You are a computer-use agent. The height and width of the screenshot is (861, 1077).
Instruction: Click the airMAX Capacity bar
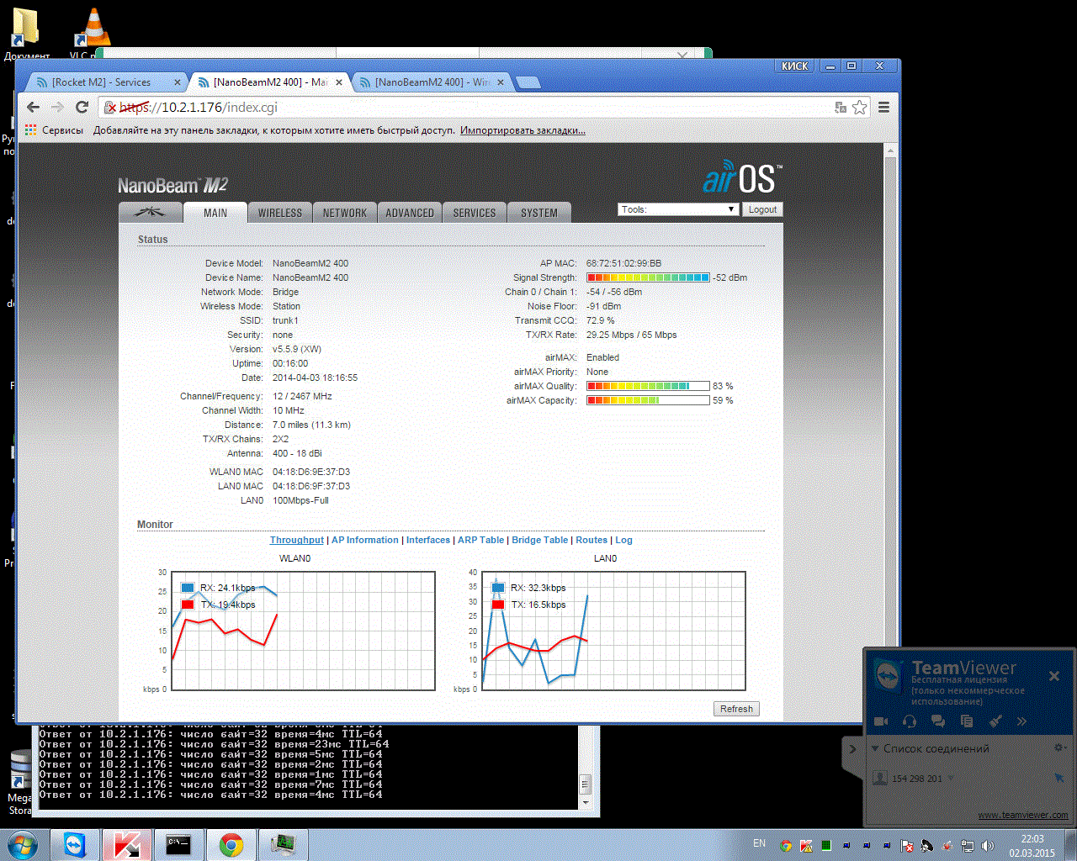tap(648, 400)
